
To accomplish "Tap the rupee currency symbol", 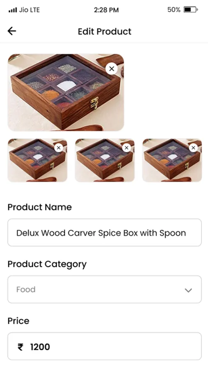I will tap(21, 347).
